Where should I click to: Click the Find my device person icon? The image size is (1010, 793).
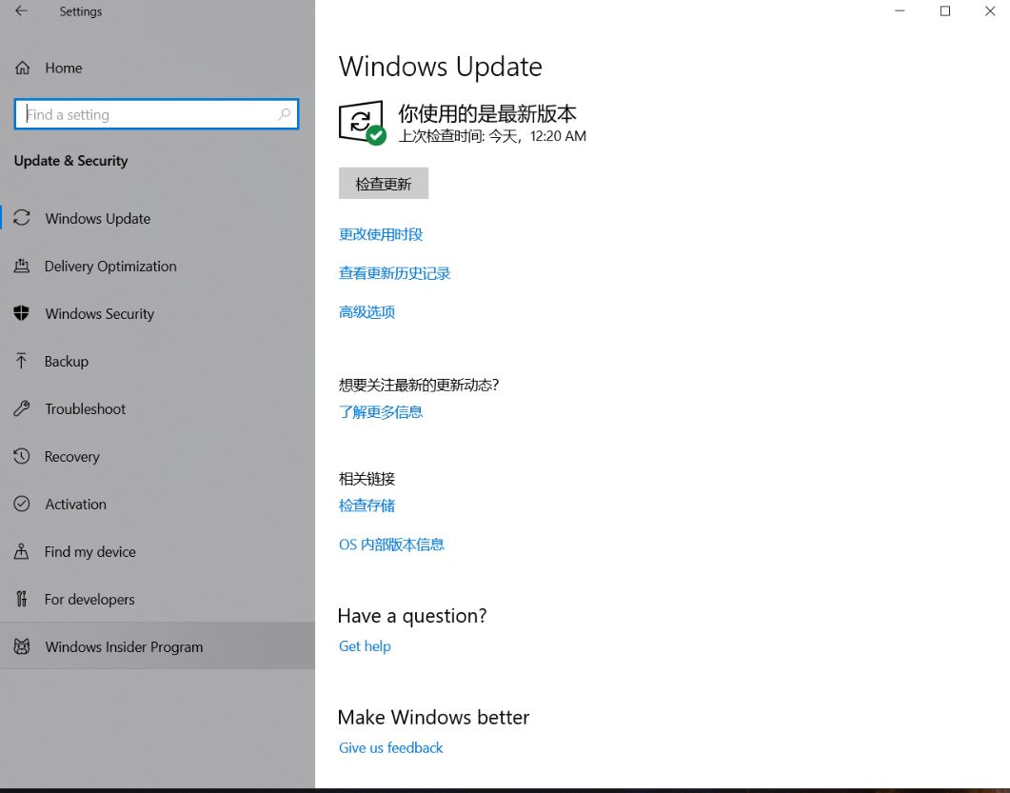22,551
